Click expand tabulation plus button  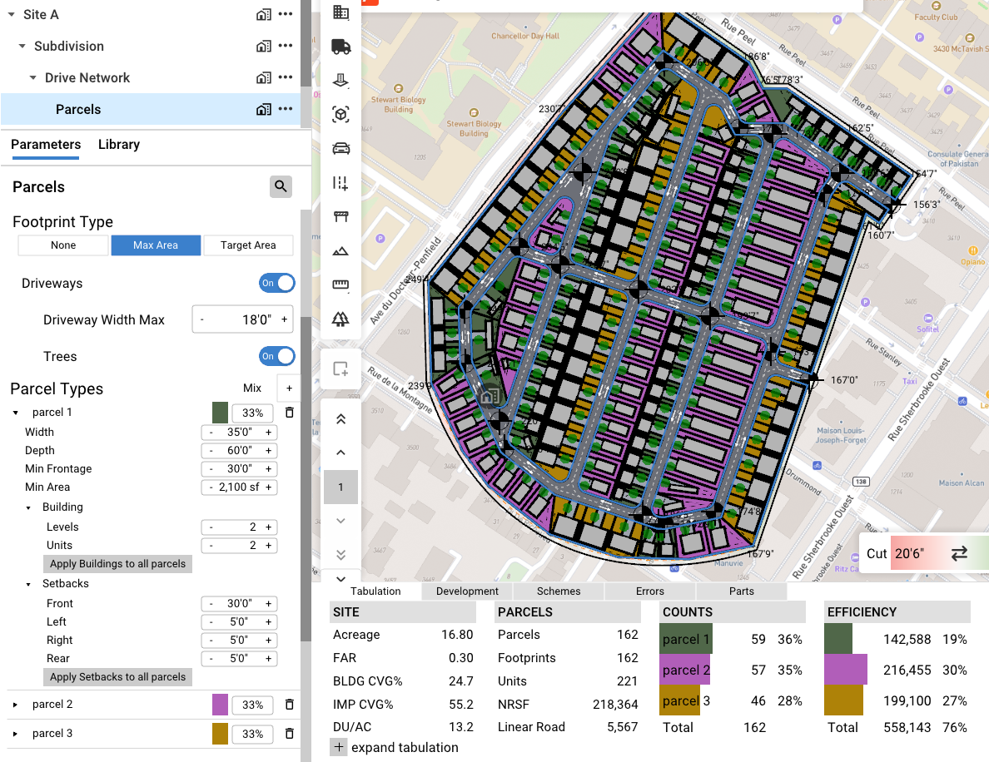click(339, 748)
